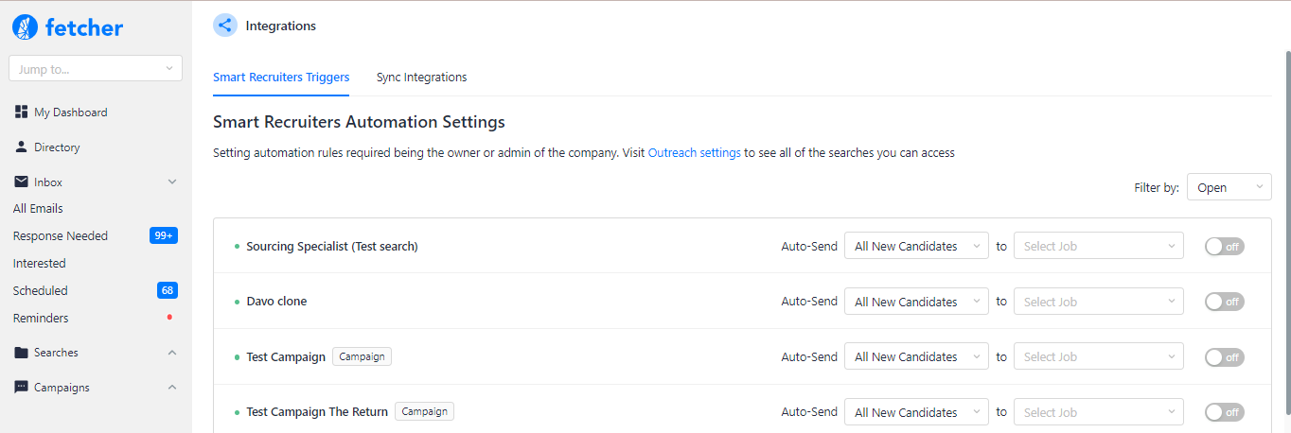Click the Fetcher logo icon
The height and width of the screenshot is (433, 1291).
[x=25, y=27]
